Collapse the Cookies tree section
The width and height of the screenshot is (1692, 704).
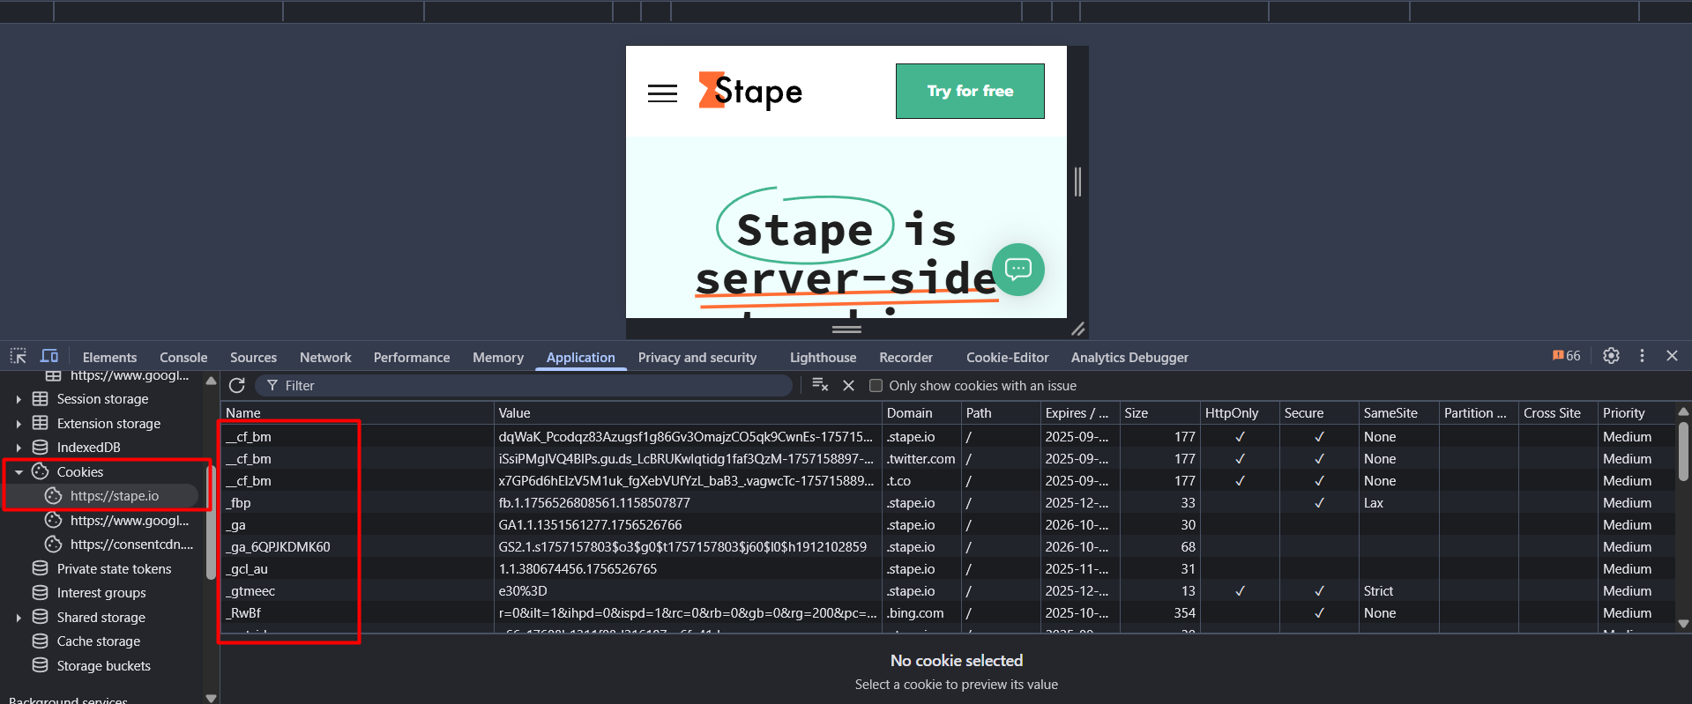19,472
